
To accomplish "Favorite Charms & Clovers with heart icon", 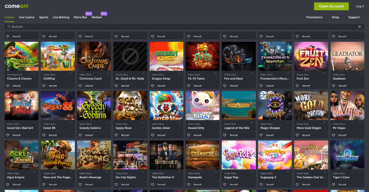I will [x=8, y=86].
